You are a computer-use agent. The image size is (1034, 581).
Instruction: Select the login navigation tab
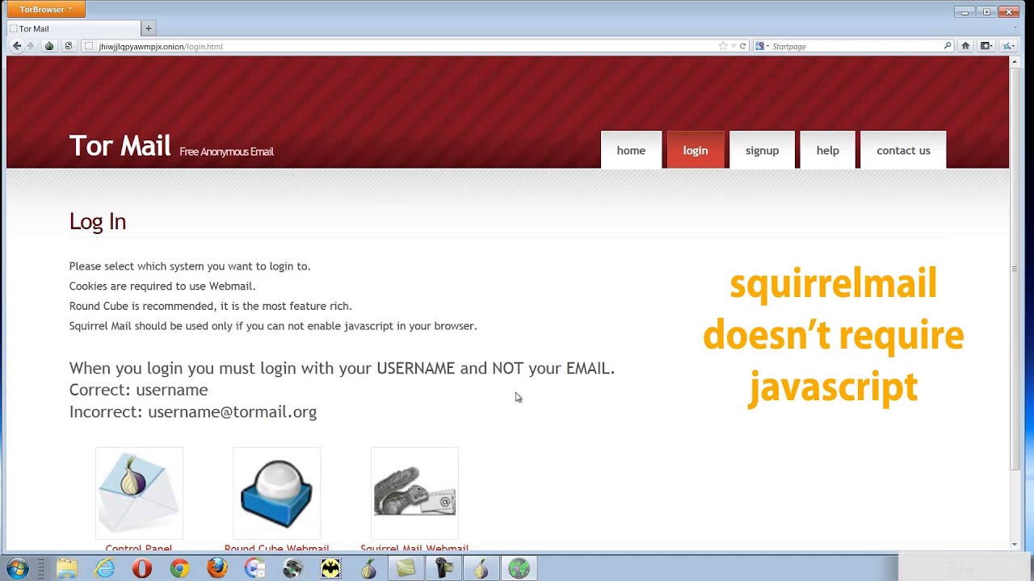click(x=696, y=150)
